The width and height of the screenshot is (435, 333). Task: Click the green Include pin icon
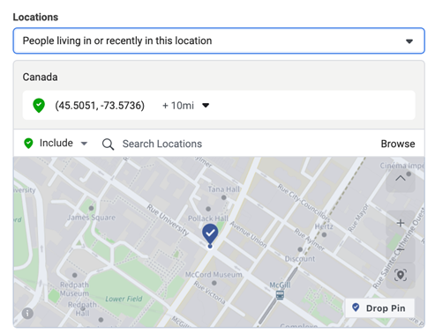click(x=28, y=144)
